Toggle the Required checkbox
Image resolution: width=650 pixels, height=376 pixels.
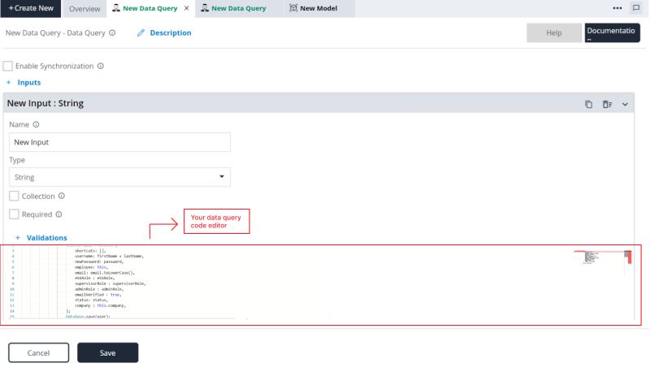[14, 214]
